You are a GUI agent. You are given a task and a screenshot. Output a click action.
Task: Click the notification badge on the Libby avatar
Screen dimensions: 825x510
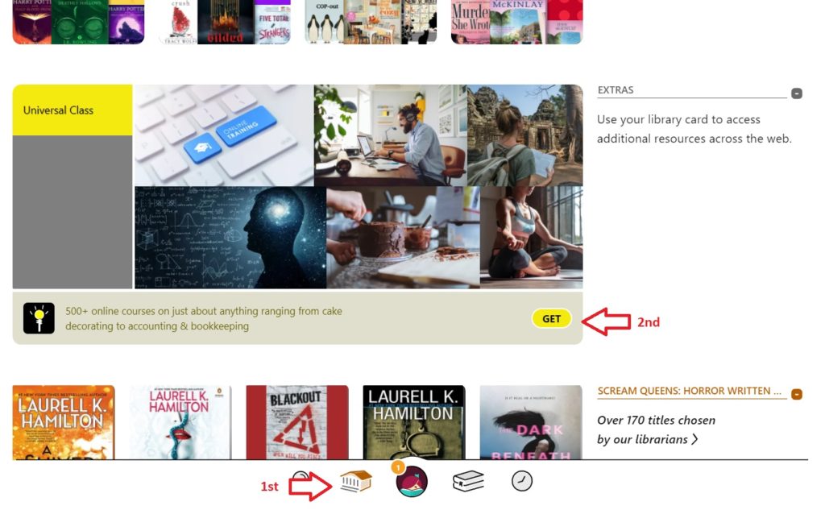tap(398, 466)
